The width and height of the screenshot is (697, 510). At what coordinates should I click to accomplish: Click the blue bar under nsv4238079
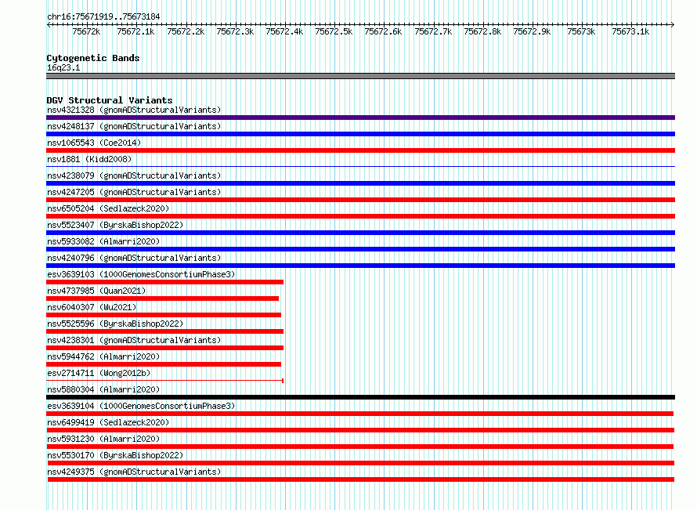(x=360, y=183)
